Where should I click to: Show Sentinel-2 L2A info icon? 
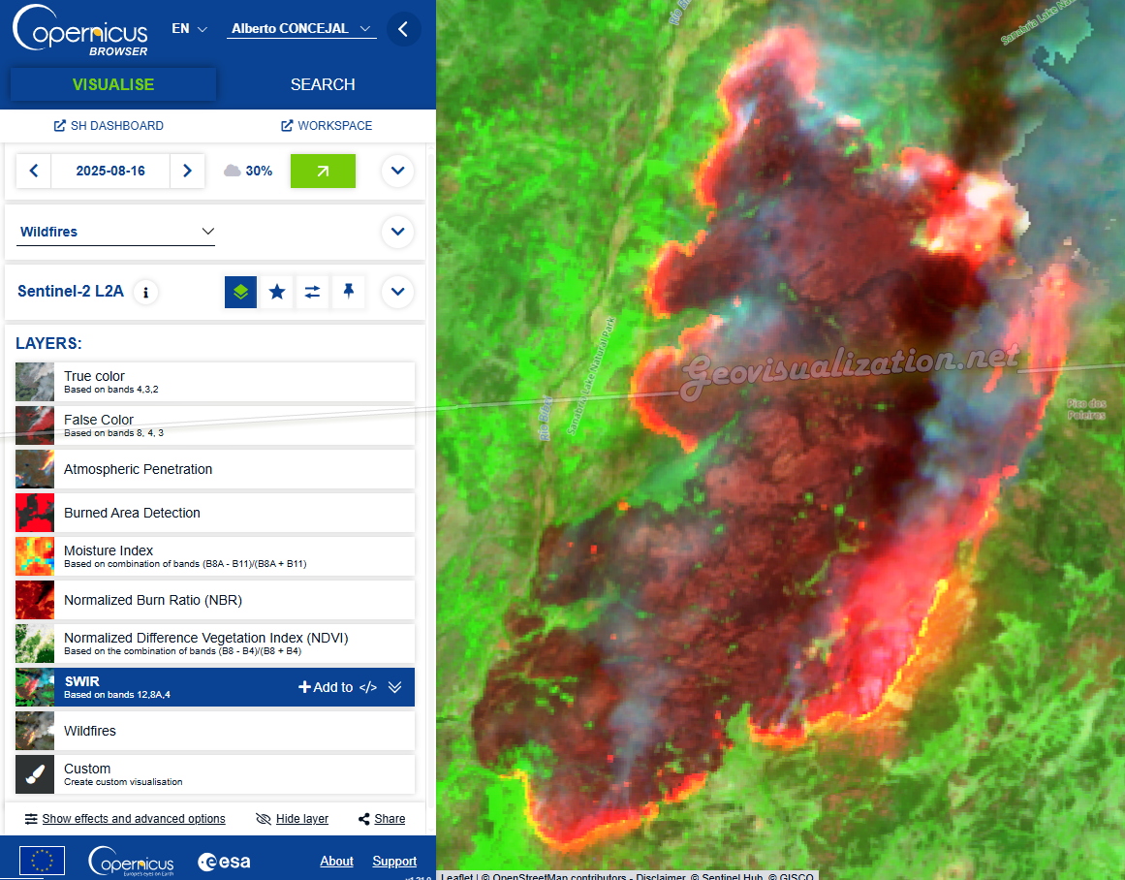pyautogui.click(x=145, y=292)
